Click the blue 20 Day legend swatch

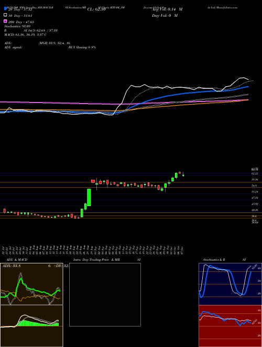click(x=5, y=9)
